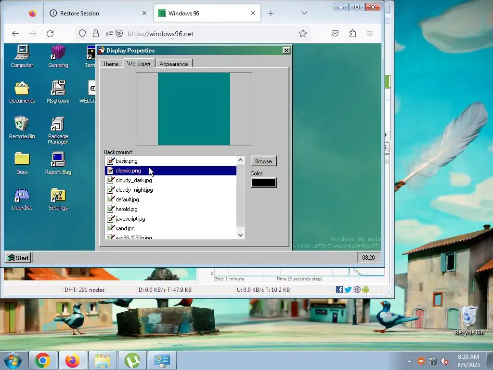Click the site lock padlock icon
This screenshot has width=493, height=370.
(x=96, y=34)
